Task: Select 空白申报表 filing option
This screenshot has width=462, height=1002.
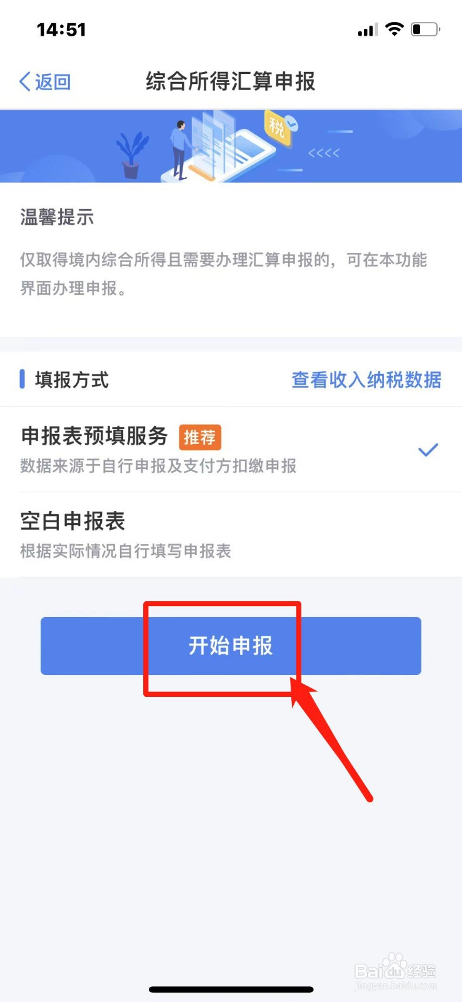Action: click(231, 534)
